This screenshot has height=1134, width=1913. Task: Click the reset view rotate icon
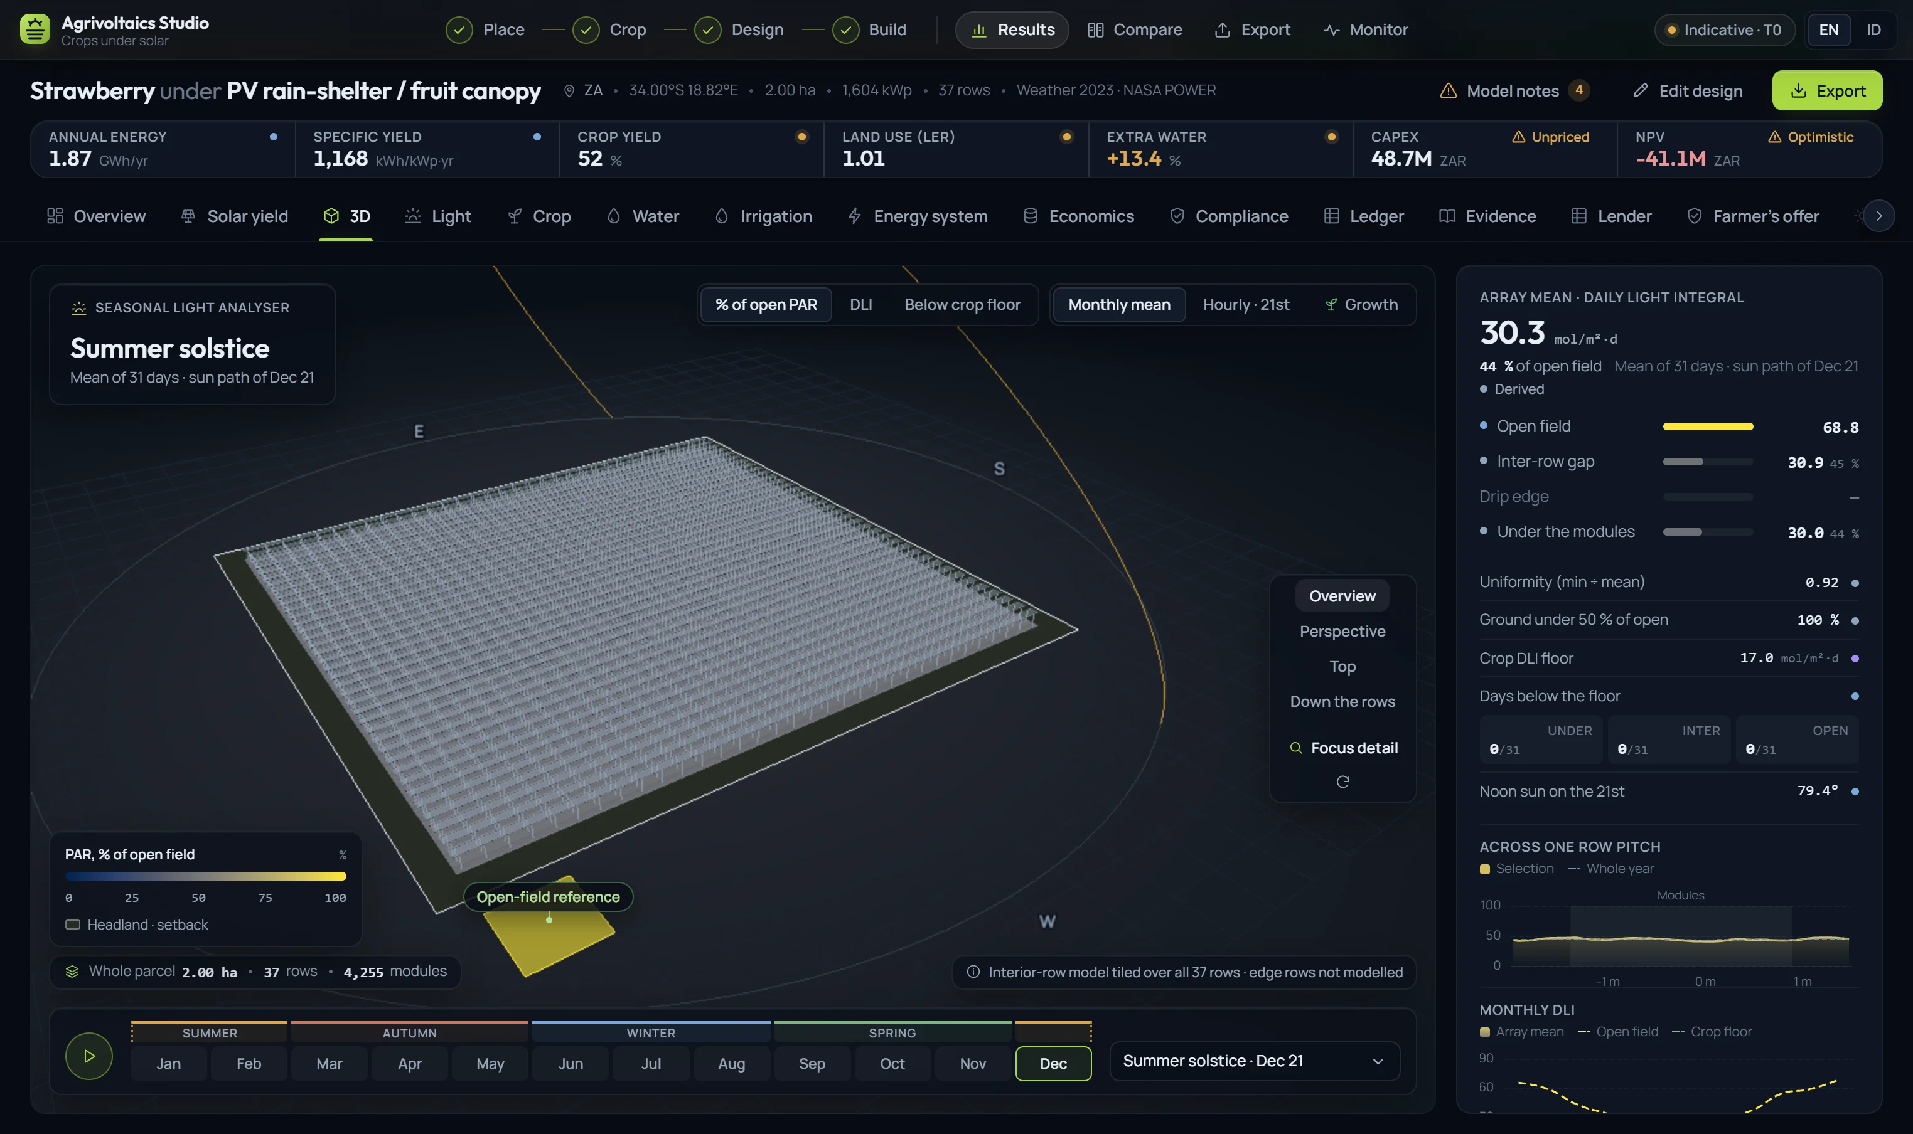1342,782
